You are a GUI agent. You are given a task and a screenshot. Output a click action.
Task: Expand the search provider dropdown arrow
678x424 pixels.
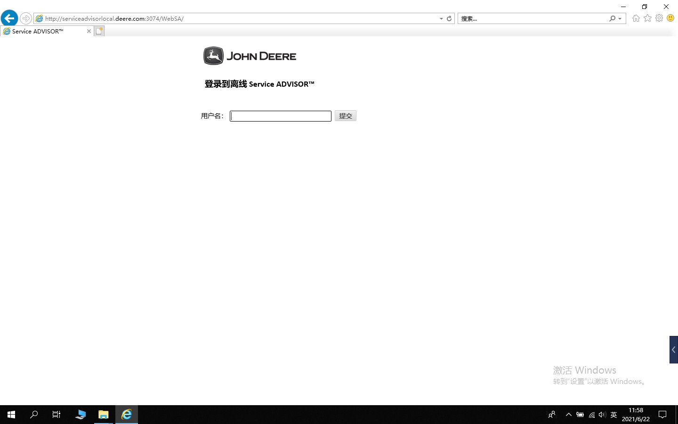tap(620, 18)
